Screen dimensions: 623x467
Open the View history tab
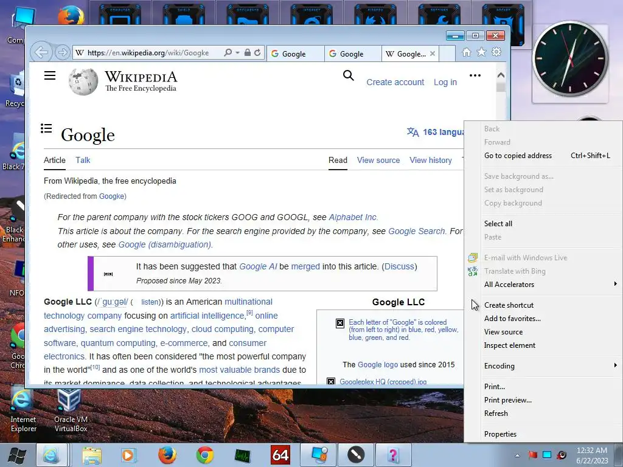(431, 160)
